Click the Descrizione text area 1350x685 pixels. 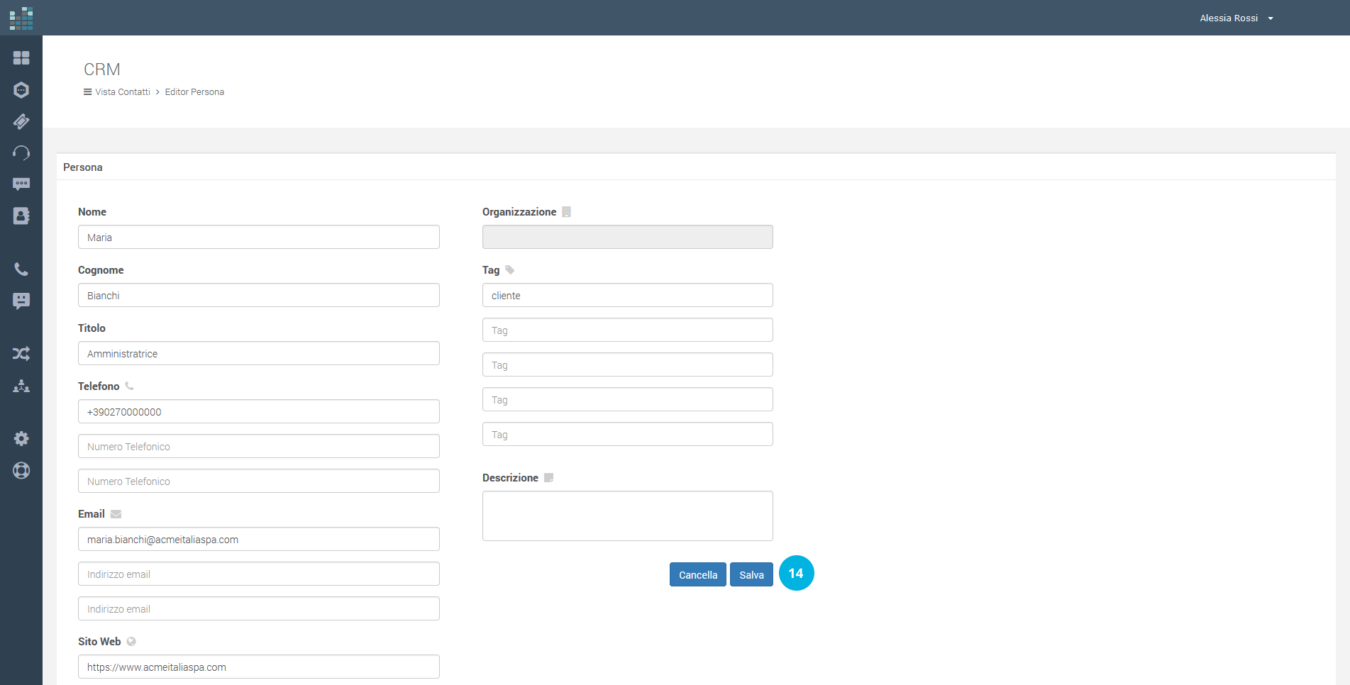tap(628, 516)
